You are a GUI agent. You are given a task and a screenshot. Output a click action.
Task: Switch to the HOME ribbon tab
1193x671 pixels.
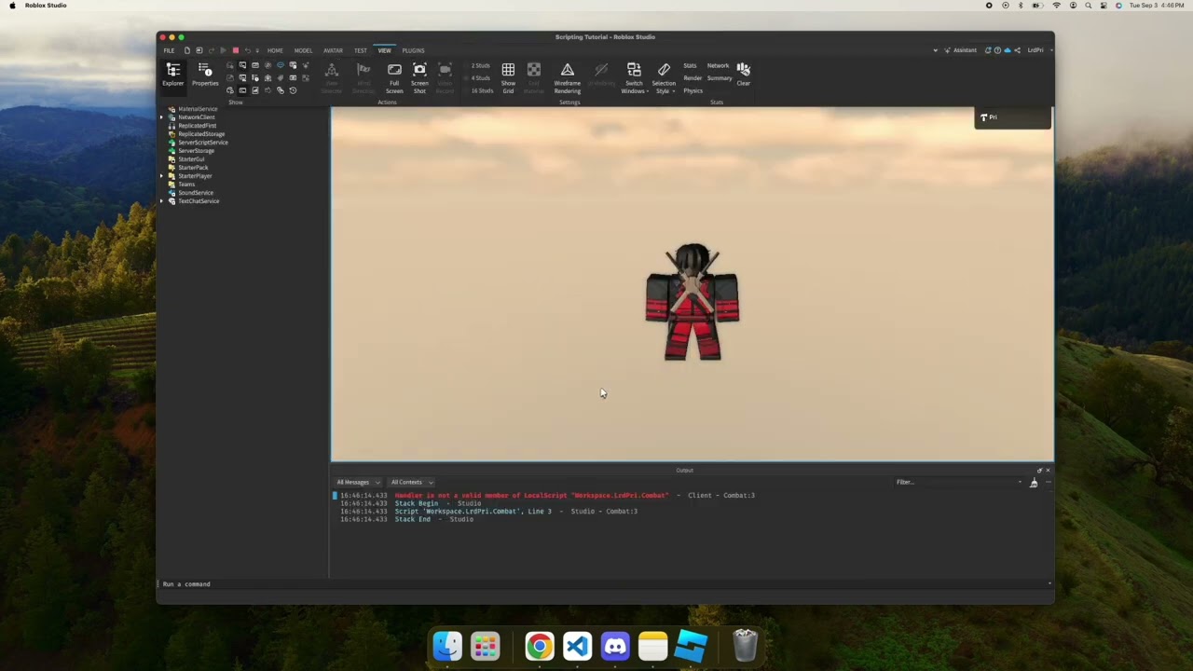coord(275,50)
